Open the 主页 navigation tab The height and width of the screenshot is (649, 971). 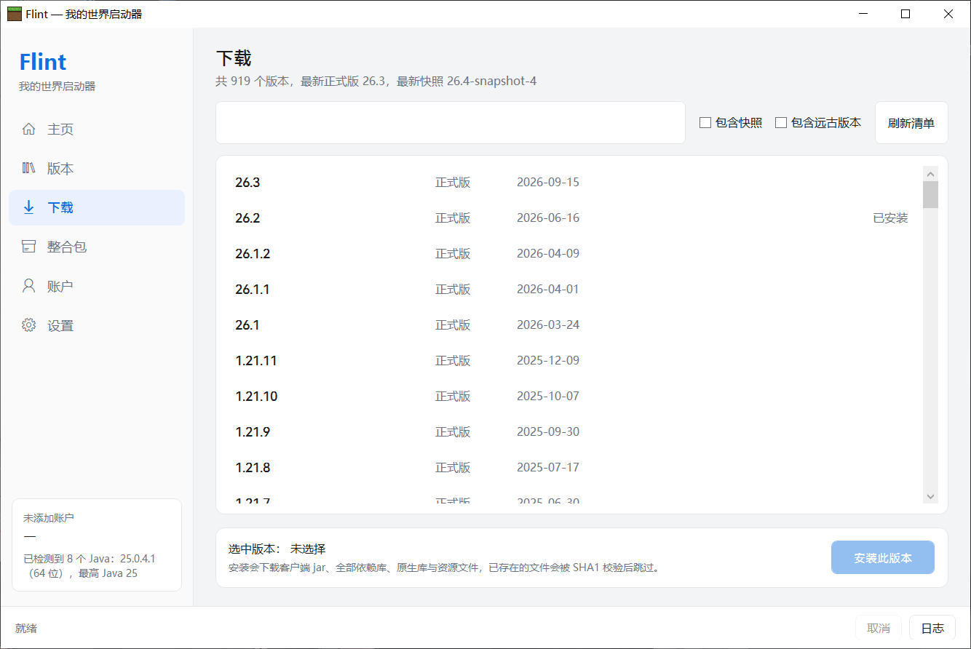click(x=97, y=130)
